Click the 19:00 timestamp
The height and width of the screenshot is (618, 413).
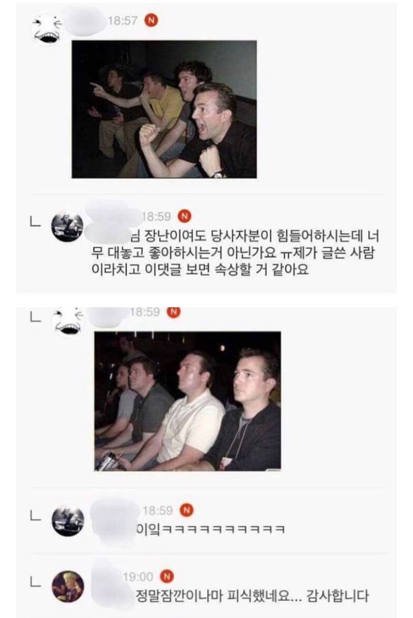point(138,577)
